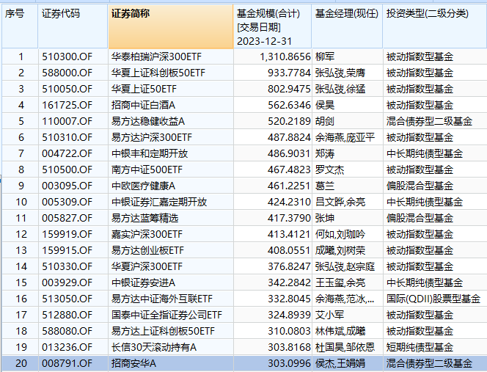Click fund name 华泰柏瑞沪深300ETF

156,56
